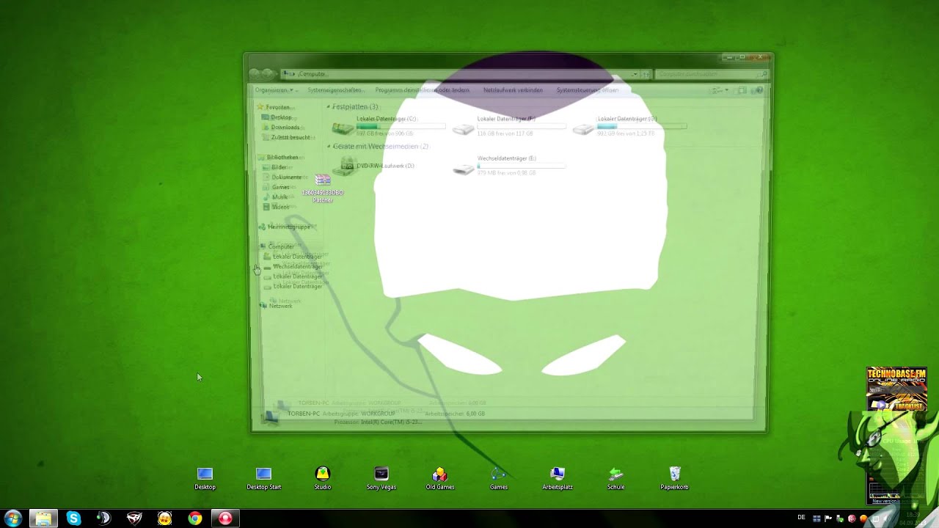Select Lokaler Datenträger (F:) drive

click(508, 127)
